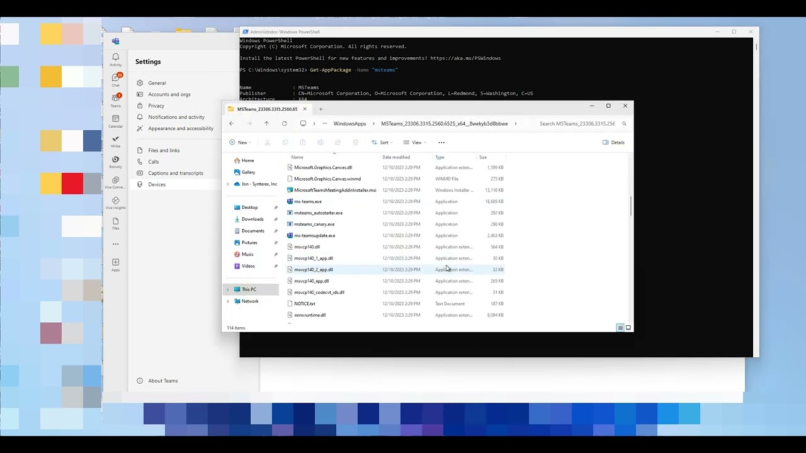Open Calendar in Teams sidebar
This screenshot has height=453, width=806.
115,121
